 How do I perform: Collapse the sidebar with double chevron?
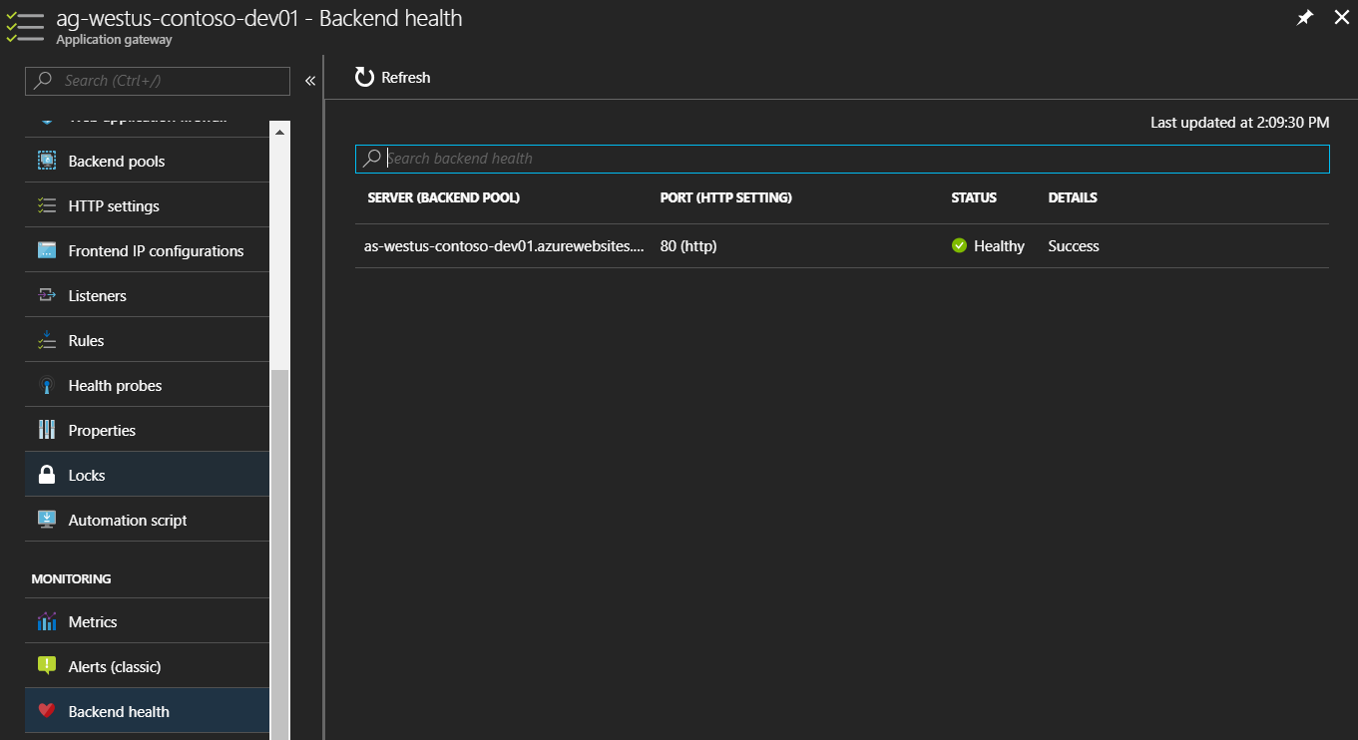point(310,81)
